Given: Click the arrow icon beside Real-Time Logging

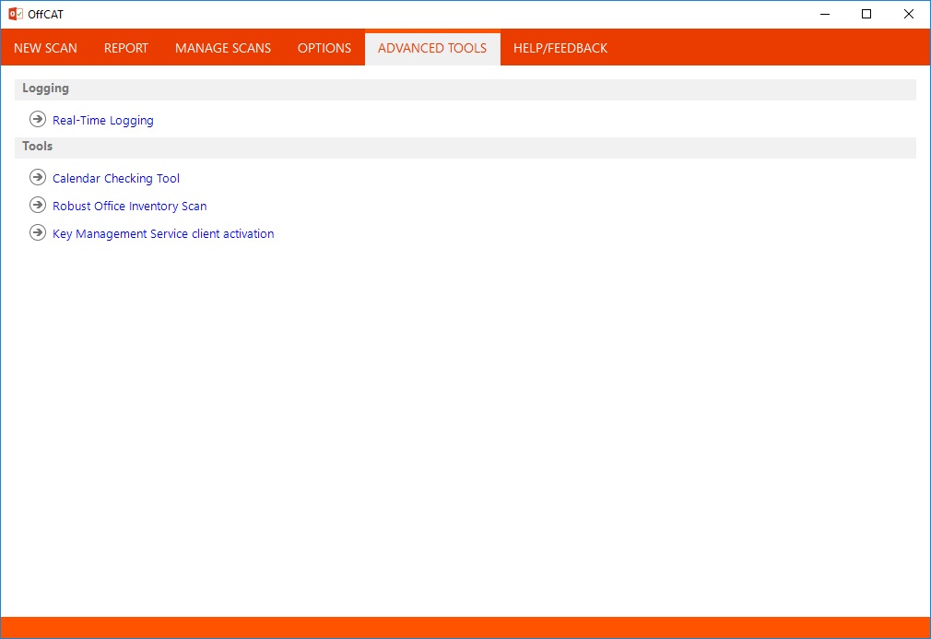Looking at the screenshot, I should point(38,119).
